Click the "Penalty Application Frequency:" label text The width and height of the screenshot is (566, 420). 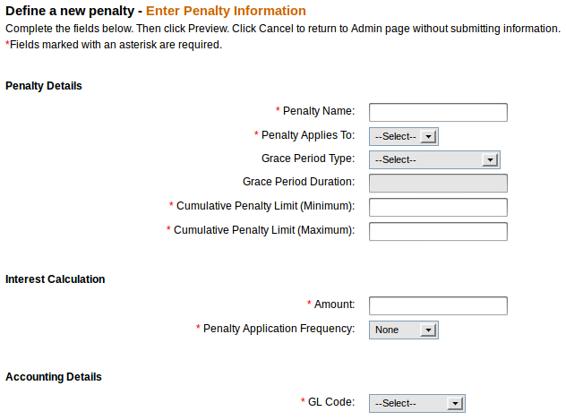279,329
